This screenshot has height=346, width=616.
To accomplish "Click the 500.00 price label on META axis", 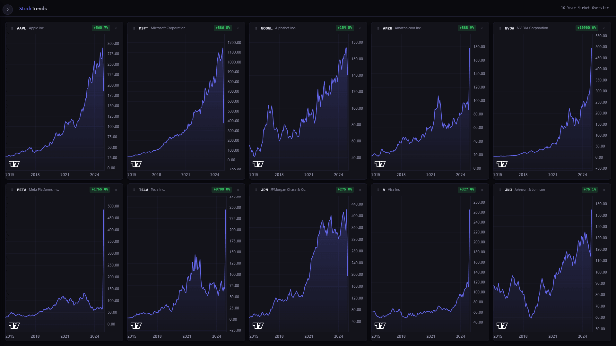I will [113, 206].
